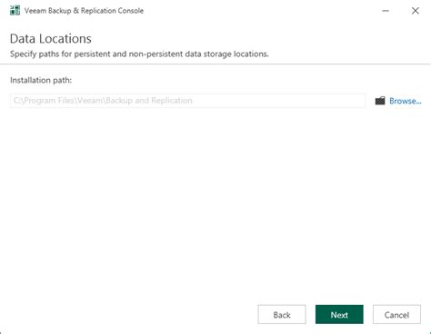The image size is (431, 334).
Task: Close the setup wizard with the X
Action: click(416, 11)
